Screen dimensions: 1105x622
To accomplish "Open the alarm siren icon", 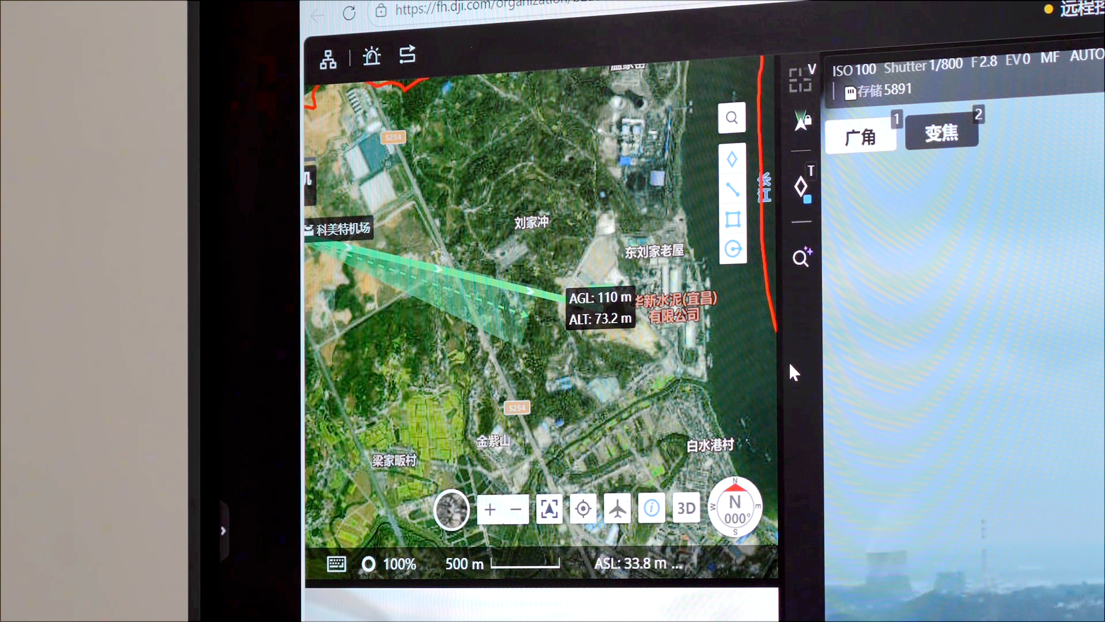I will pyautogui.click(x=372, y=56).
